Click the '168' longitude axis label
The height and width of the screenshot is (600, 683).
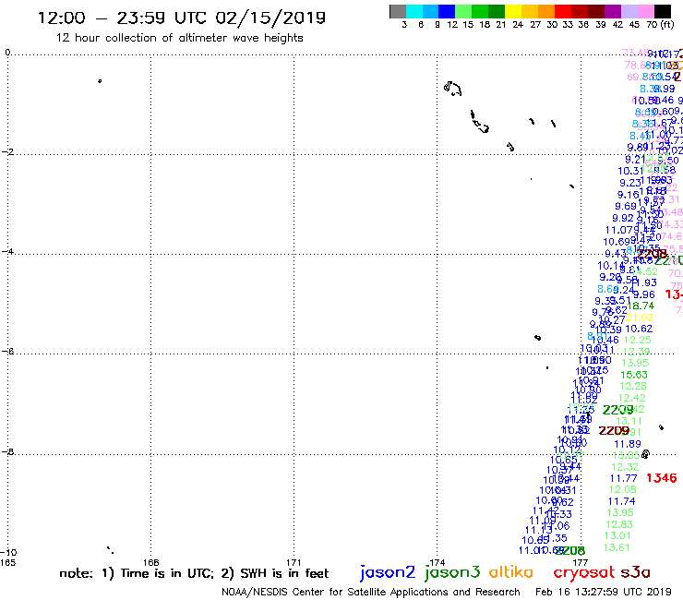click(x=150, y=562)
